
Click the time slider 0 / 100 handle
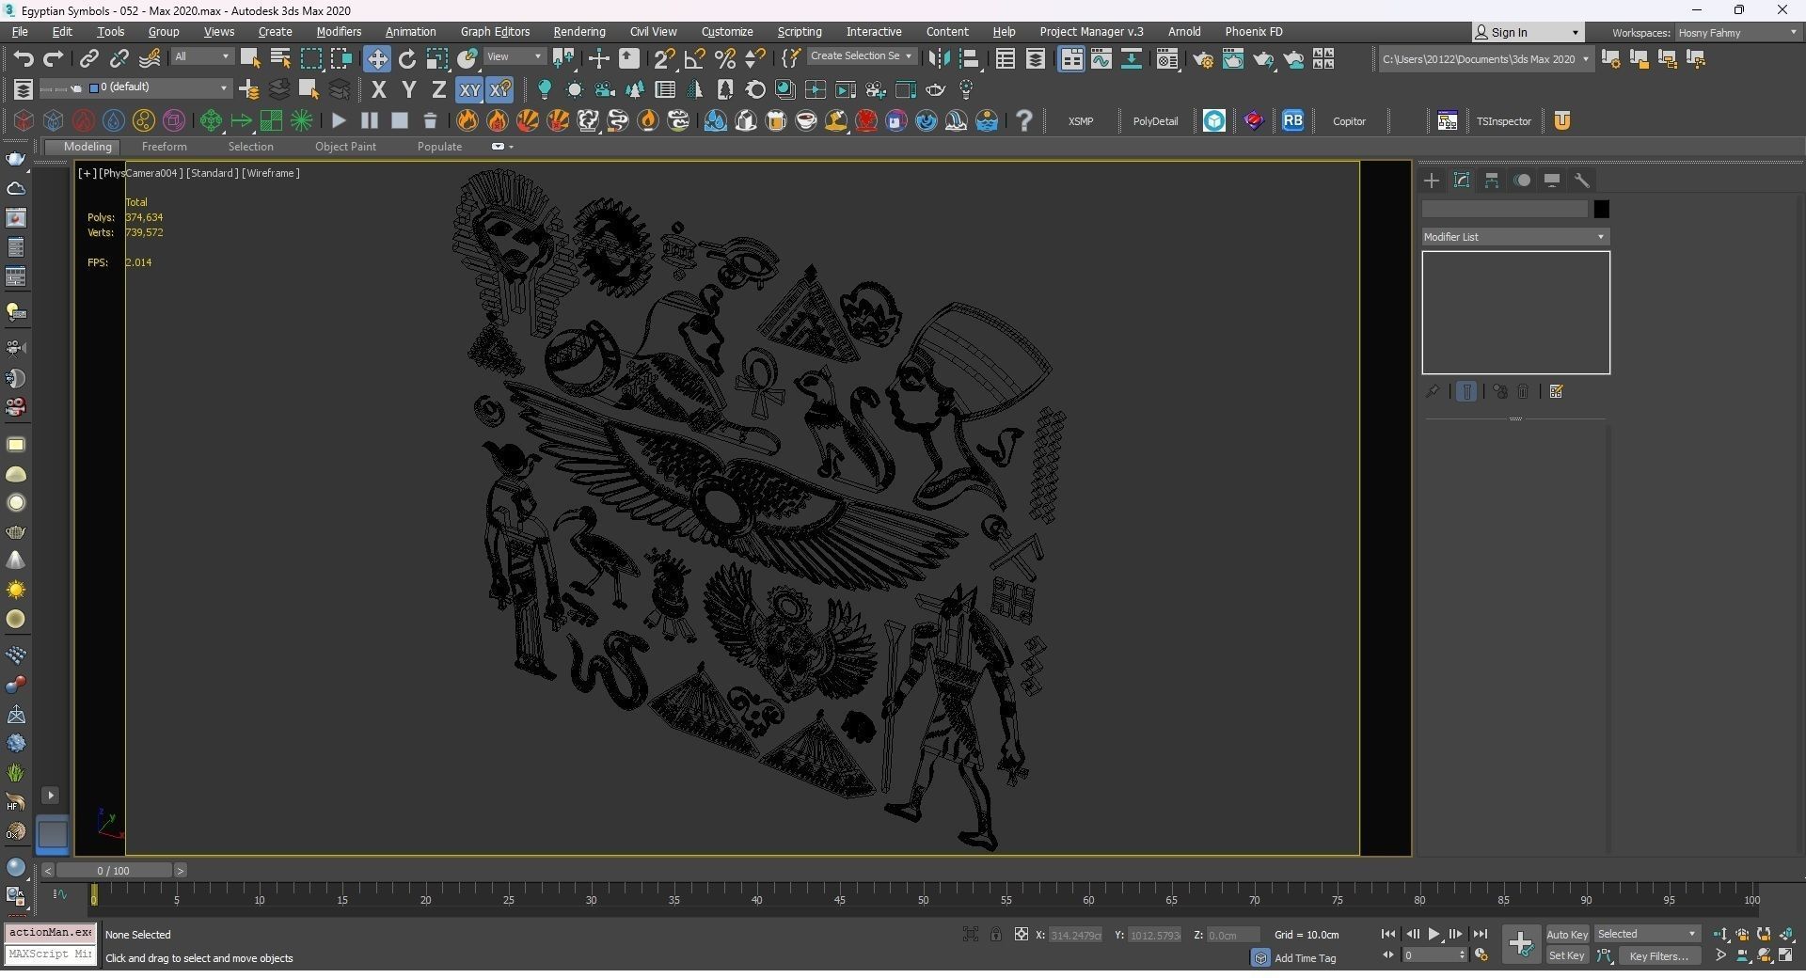pyautogui.click(x=114, y=871)
